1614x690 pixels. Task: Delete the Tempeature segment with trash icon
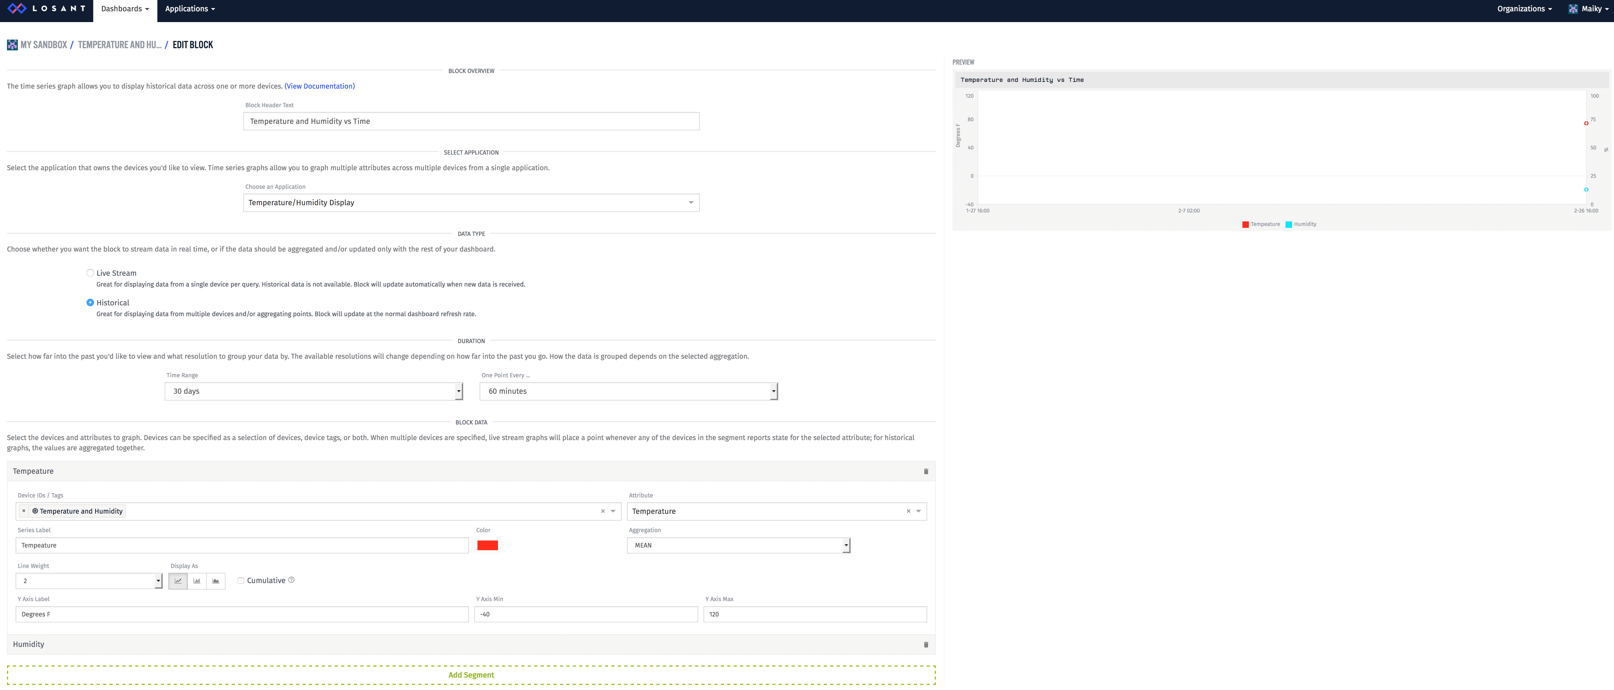coord(926,472)
